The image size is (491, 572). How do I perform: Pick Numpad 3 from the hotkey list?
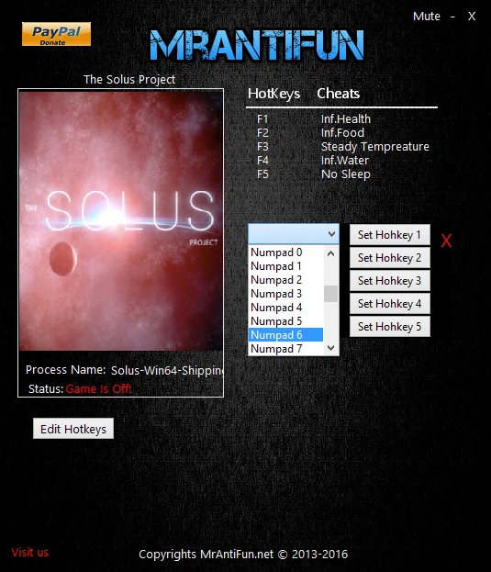pos(285,294)
